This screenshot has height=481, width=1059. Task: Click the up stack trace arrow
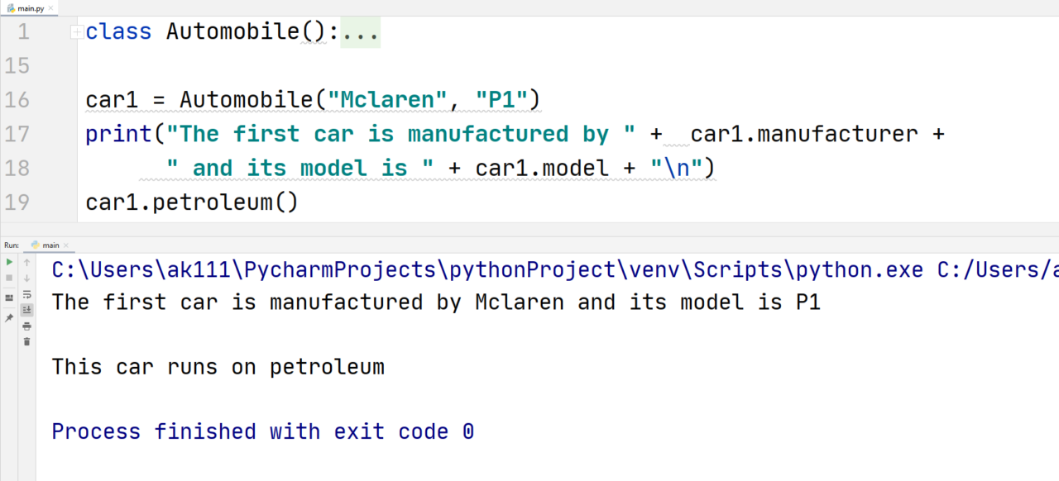click(26, 263)
